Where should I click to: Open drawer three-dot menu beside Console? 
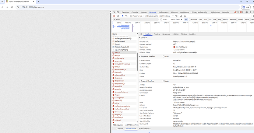point(114,129)
